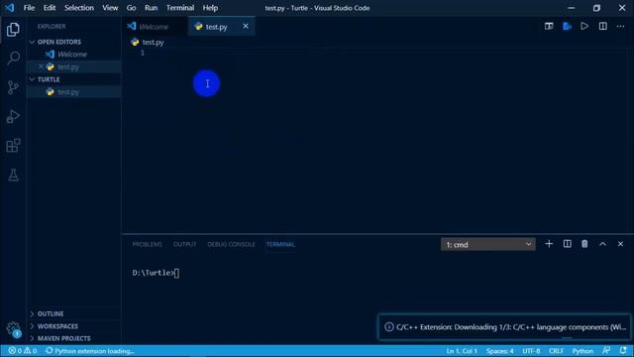Open test.py under TURTLE folder
The height and width of the screenshot is (357, 634).
tap(73, 92)
